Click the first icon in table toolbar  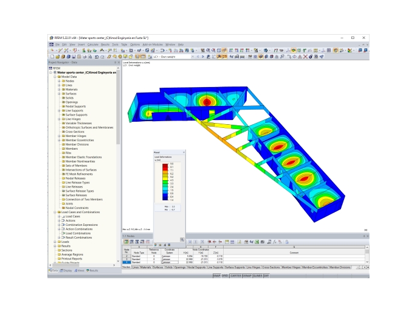(x=126, y=242)
